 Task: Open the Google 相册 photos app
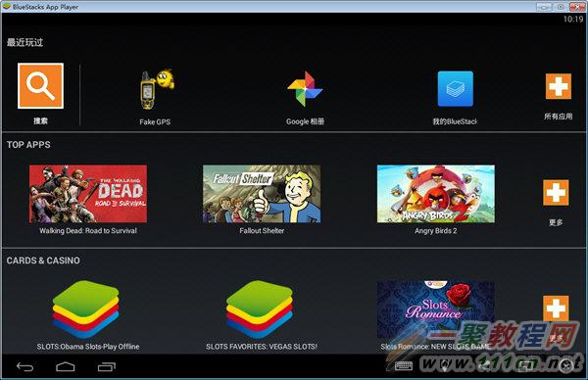coord(305,89)
